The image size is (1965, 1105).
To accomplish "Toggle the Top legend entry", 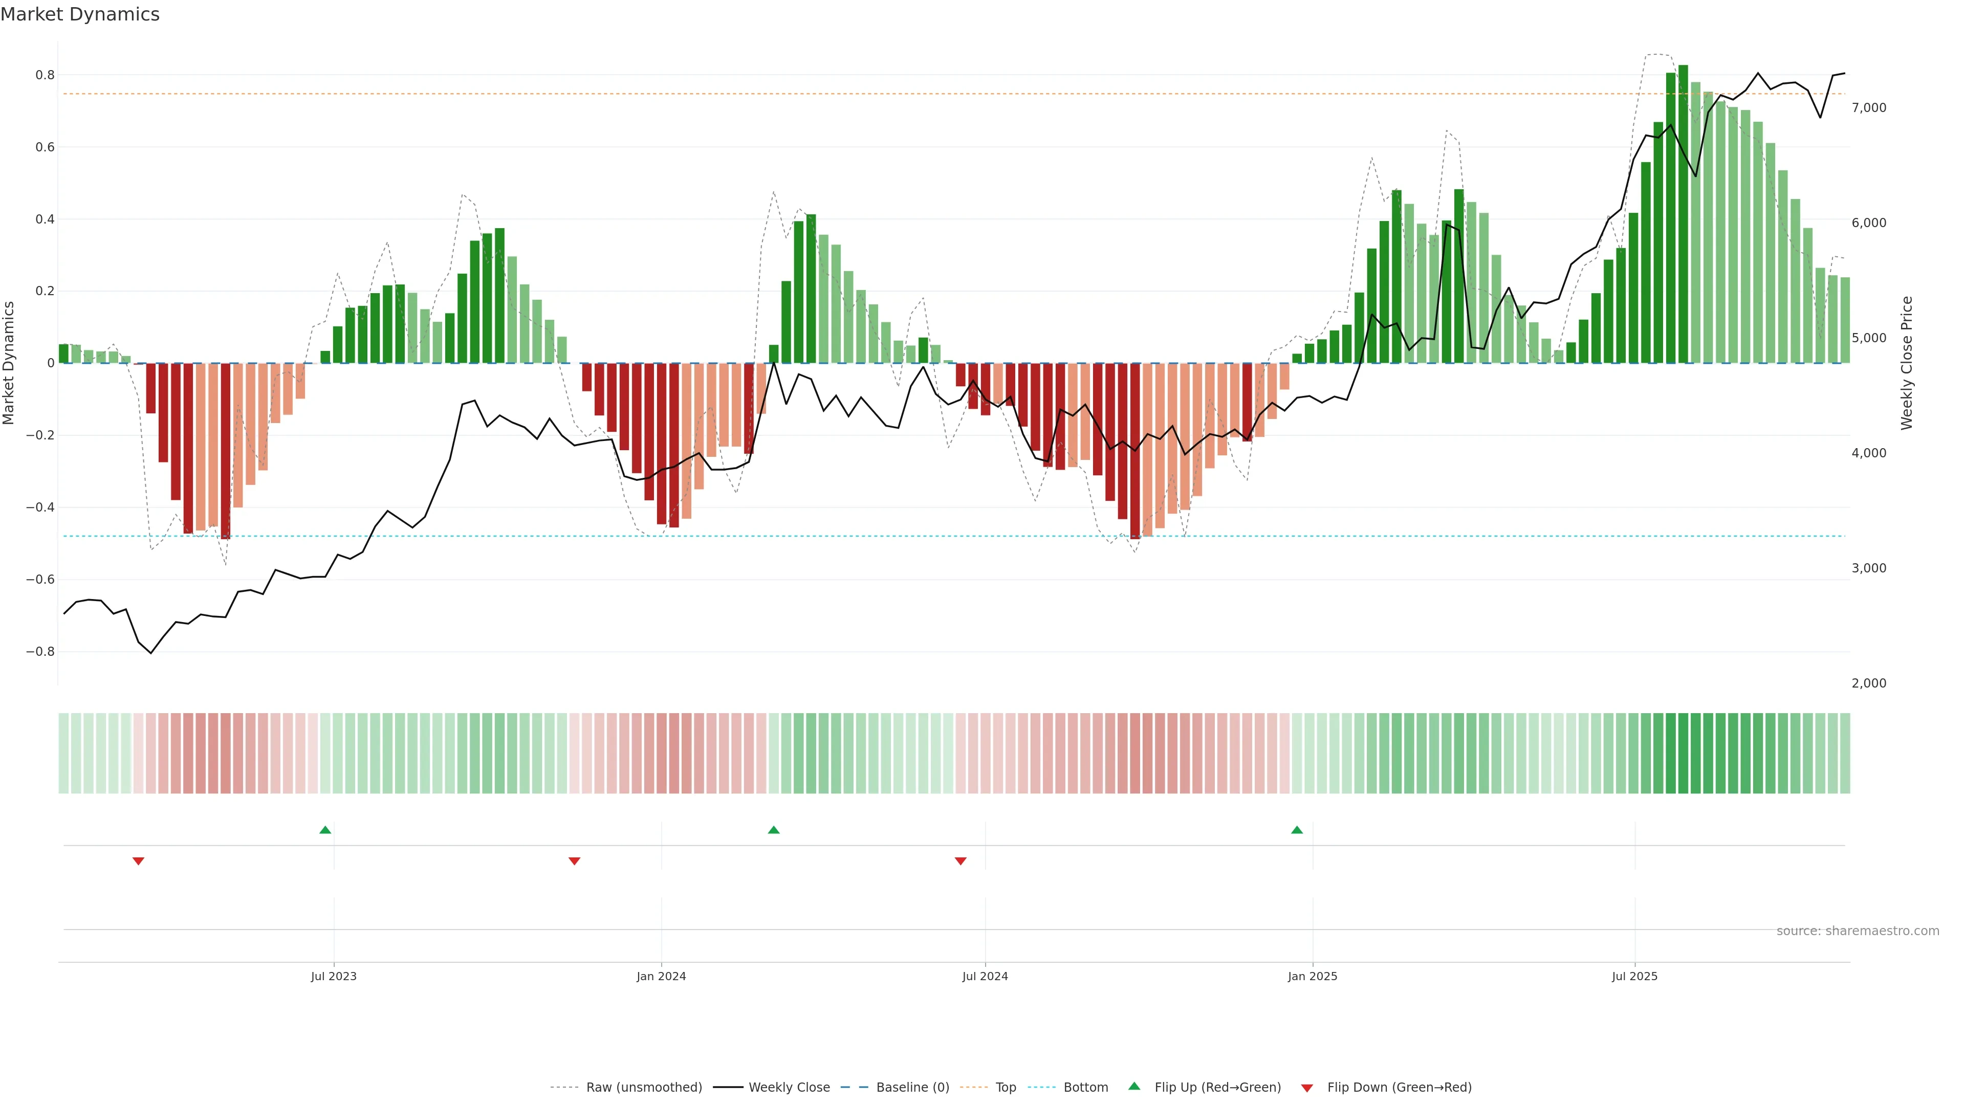I will click(x=1006, y=1088).
